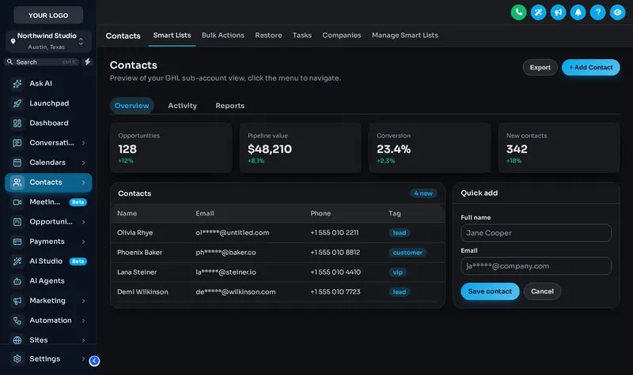633x375 pixels.
Task: Open Manage Smart Lists tab
Action: [405, 35]
